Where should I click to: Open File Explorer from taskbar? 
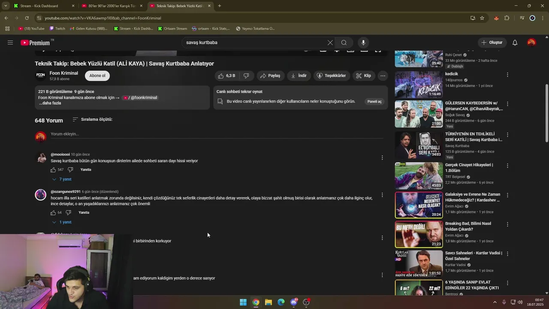click(x=268, y=302)
